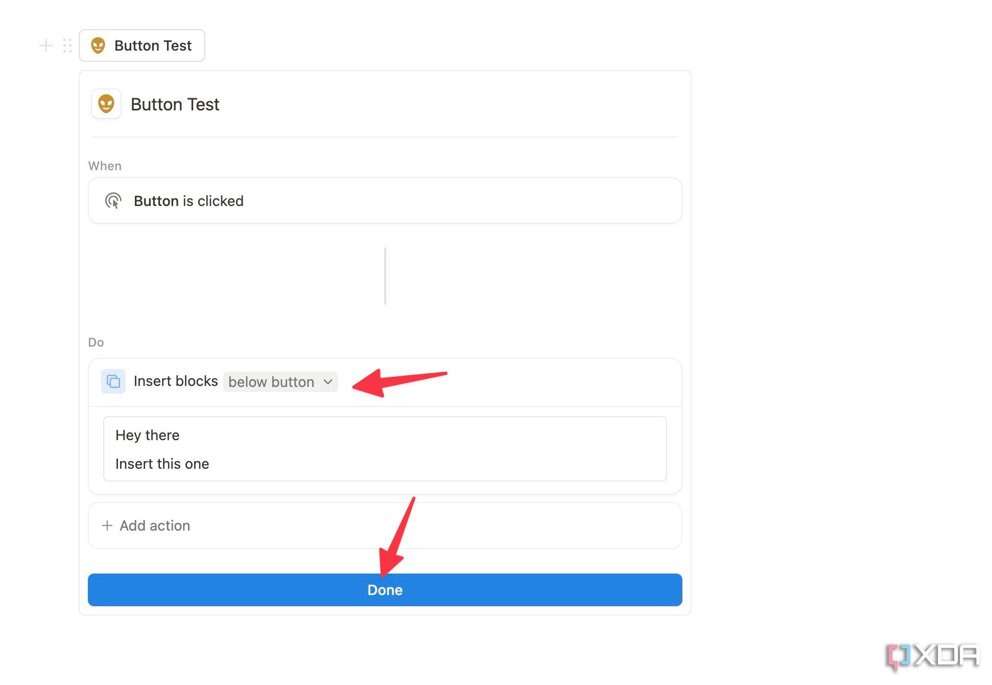The image size is (992, 685).
Task: Click '+ Add action' to add step
Action: [147, 525]
